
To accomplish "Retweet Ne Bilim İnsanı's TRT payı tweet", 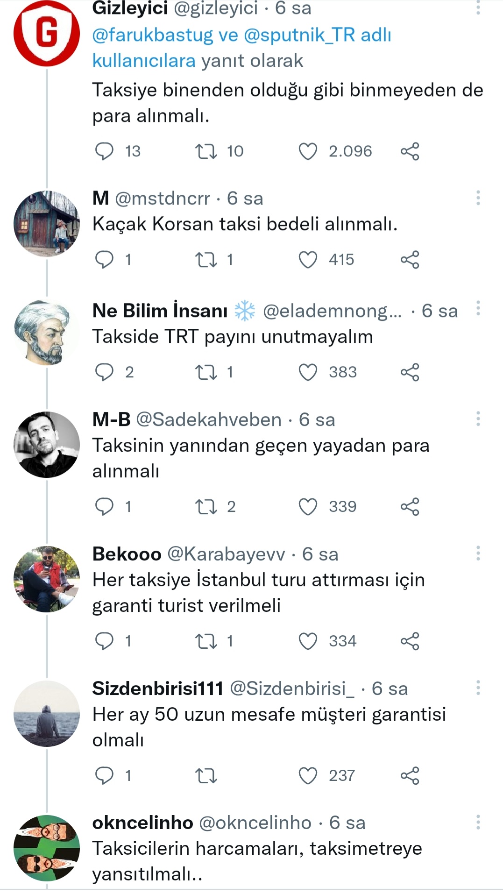I will [x=206, y=372].
